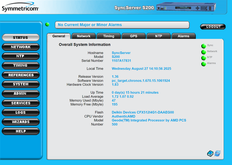Viewport: 232px width, 165px height.
Task: Open the NETWORK sidebar section
Action: (20, 47)
